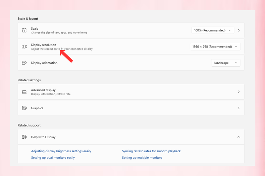
Task: Open Setting up dual monitors easily link
Action: coord(53,158)
